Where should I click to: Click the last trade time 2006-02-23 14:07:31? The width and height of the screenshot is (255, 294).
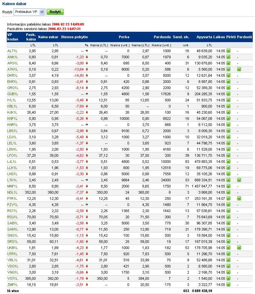coord(64,29)
